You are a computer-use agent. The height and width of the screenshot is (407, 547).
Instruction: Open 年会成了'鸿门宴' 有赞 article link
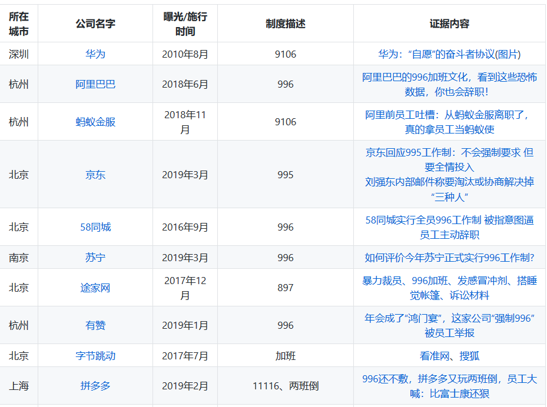coord(449,325)
